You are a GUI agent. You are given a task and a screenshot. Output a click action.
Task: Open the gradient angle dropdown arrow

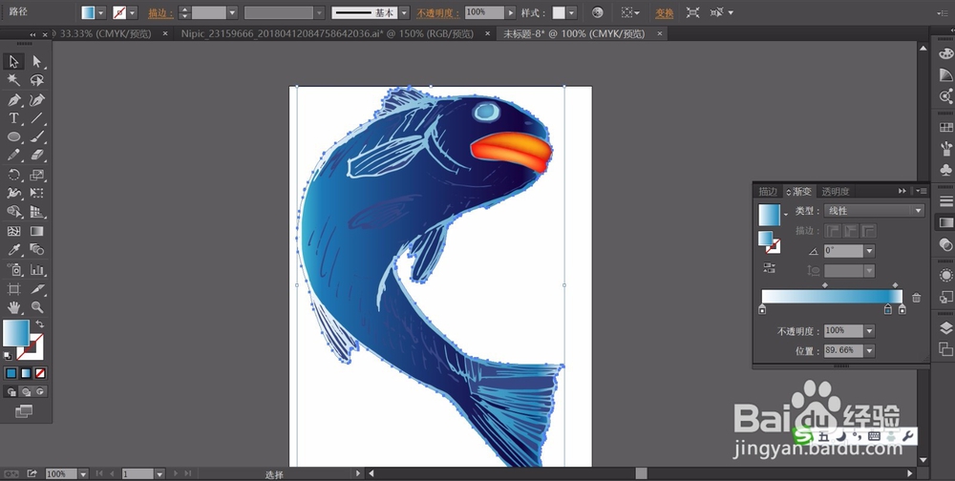pos(870,251)
